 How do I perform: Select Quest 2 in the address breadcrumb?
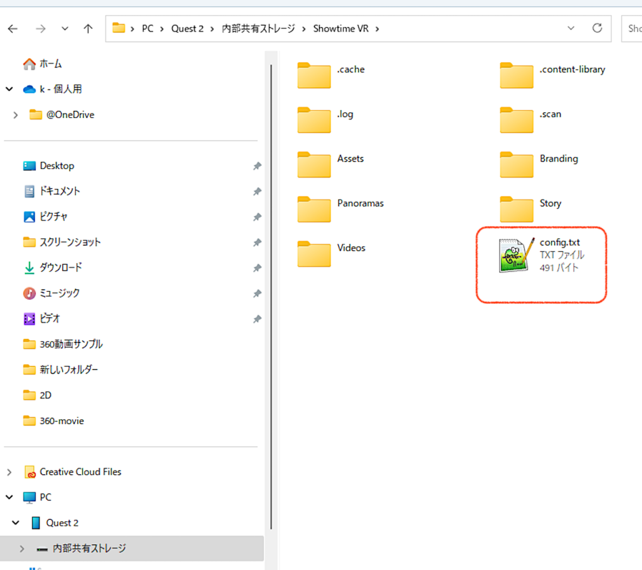pyautogui.click(x=187, y=29)
